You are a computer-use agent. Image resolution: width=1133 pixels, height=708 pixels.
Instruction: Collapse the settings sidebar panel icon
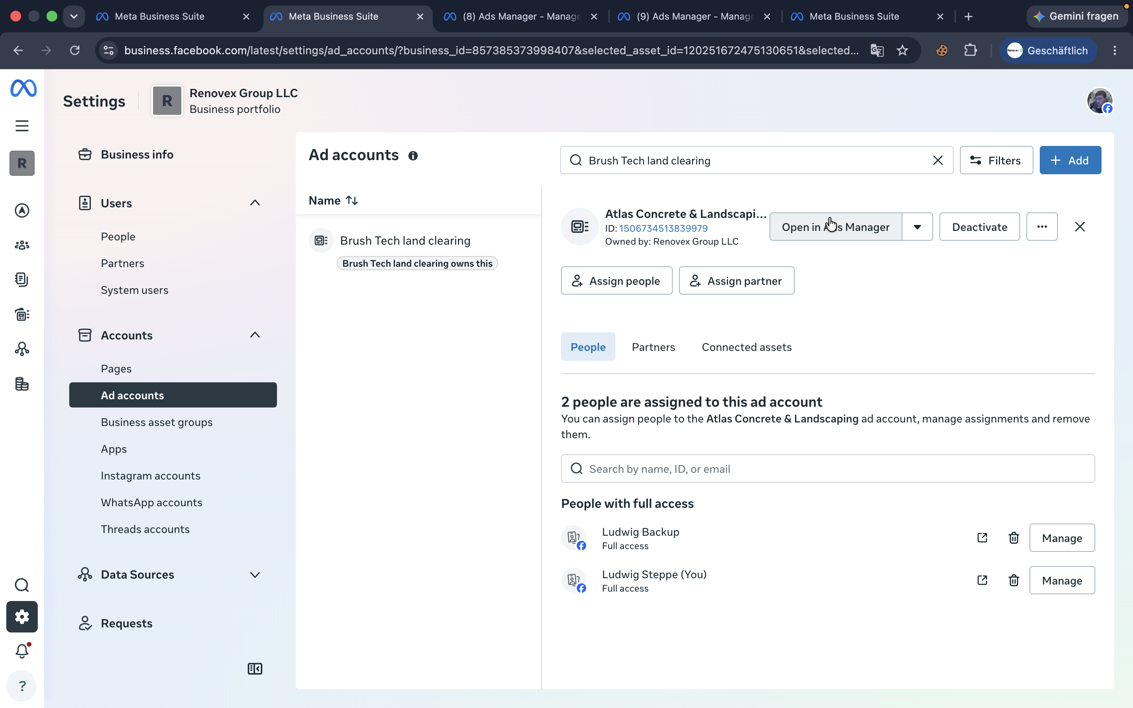[255, 669]
